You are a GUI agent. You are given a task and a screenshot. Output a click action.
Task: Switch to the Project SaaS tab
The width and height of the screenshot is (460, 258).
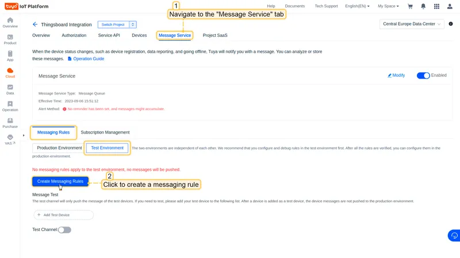click(215, 36)
